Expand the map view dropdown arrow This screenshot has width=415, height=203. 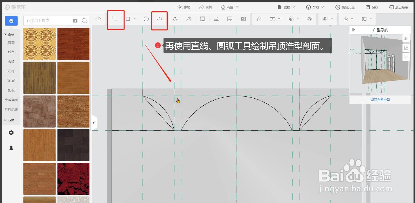coord(371,19)
